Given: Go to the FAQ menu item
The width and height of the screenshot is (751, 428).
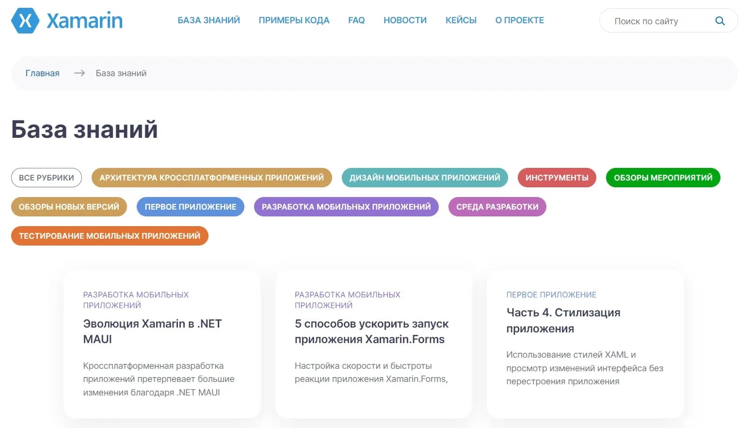Looking at the screenshot, I should 356,20.
